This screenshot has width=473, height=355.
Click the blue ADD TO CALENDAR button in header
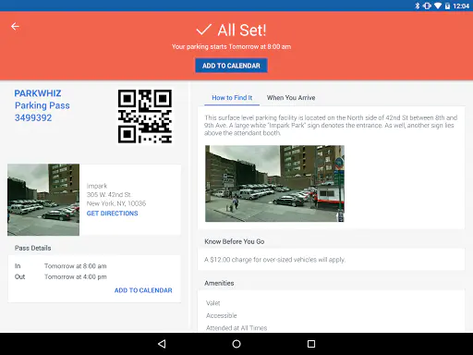tap(231, 66)
